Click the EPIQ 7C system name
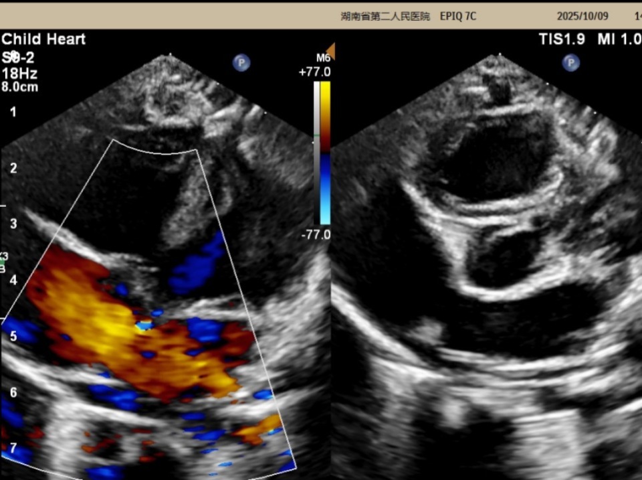 (457, 16)
